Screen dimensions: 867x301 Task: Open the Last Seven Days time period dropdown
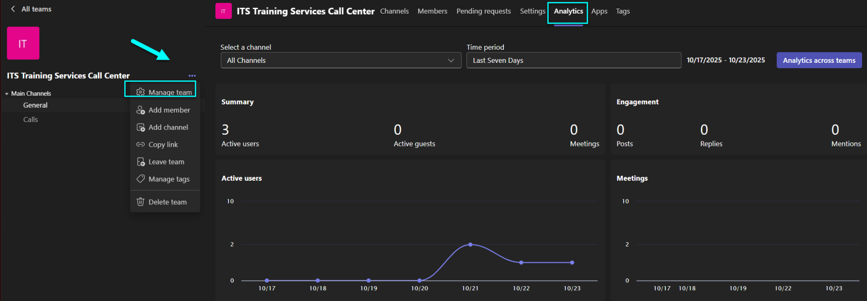coord(573,61)
